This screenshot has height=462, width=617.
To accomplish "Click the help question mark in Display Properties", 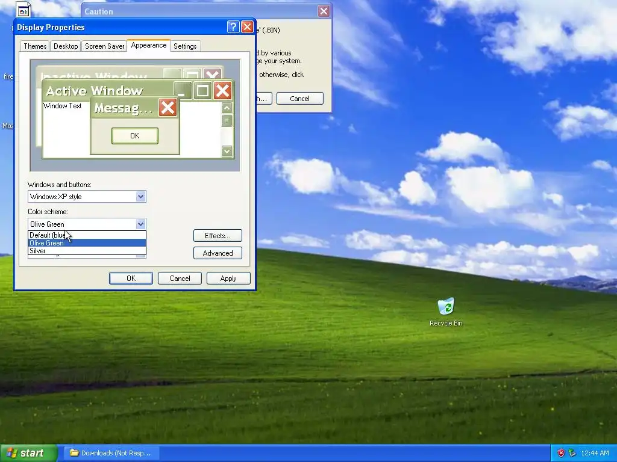I will (233, 26).
